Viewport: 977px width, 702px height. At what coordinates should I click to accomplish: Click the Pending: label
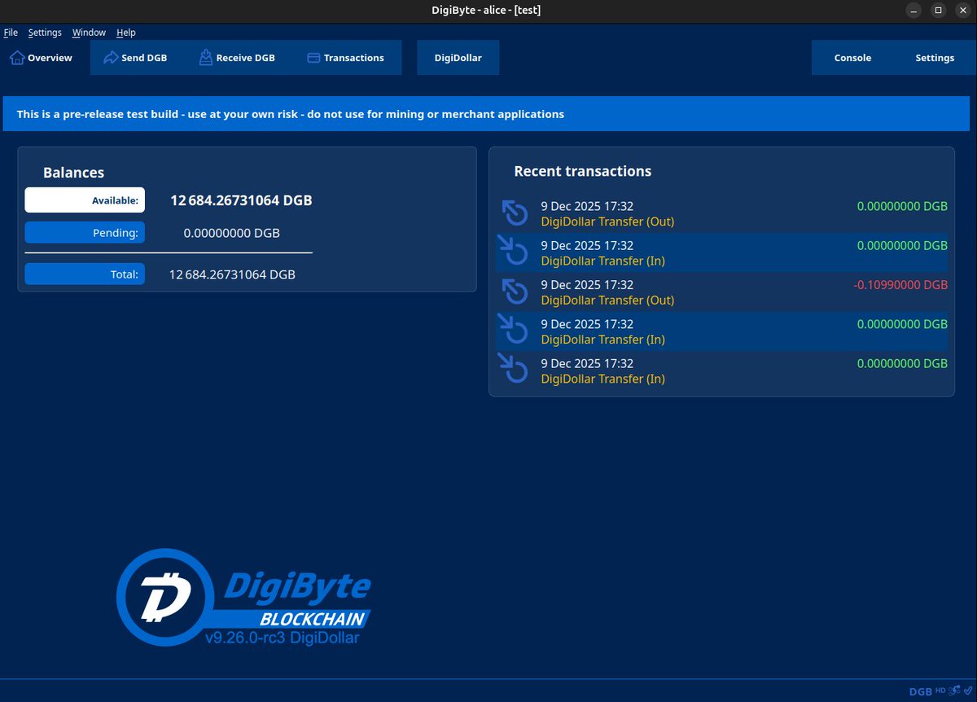pos(85,233)
